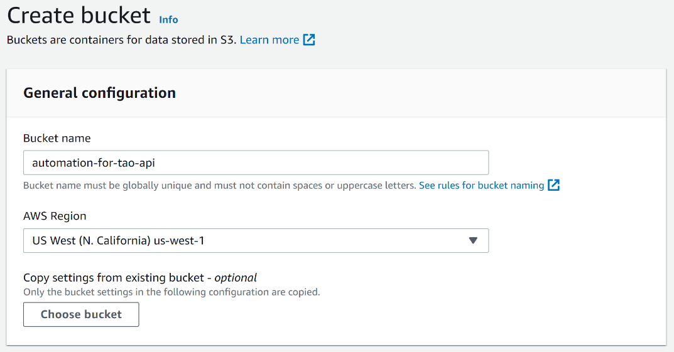Click the Create bucket page title
The height and width of the screenshot is (352, 674).
click(x=79, y=15)
